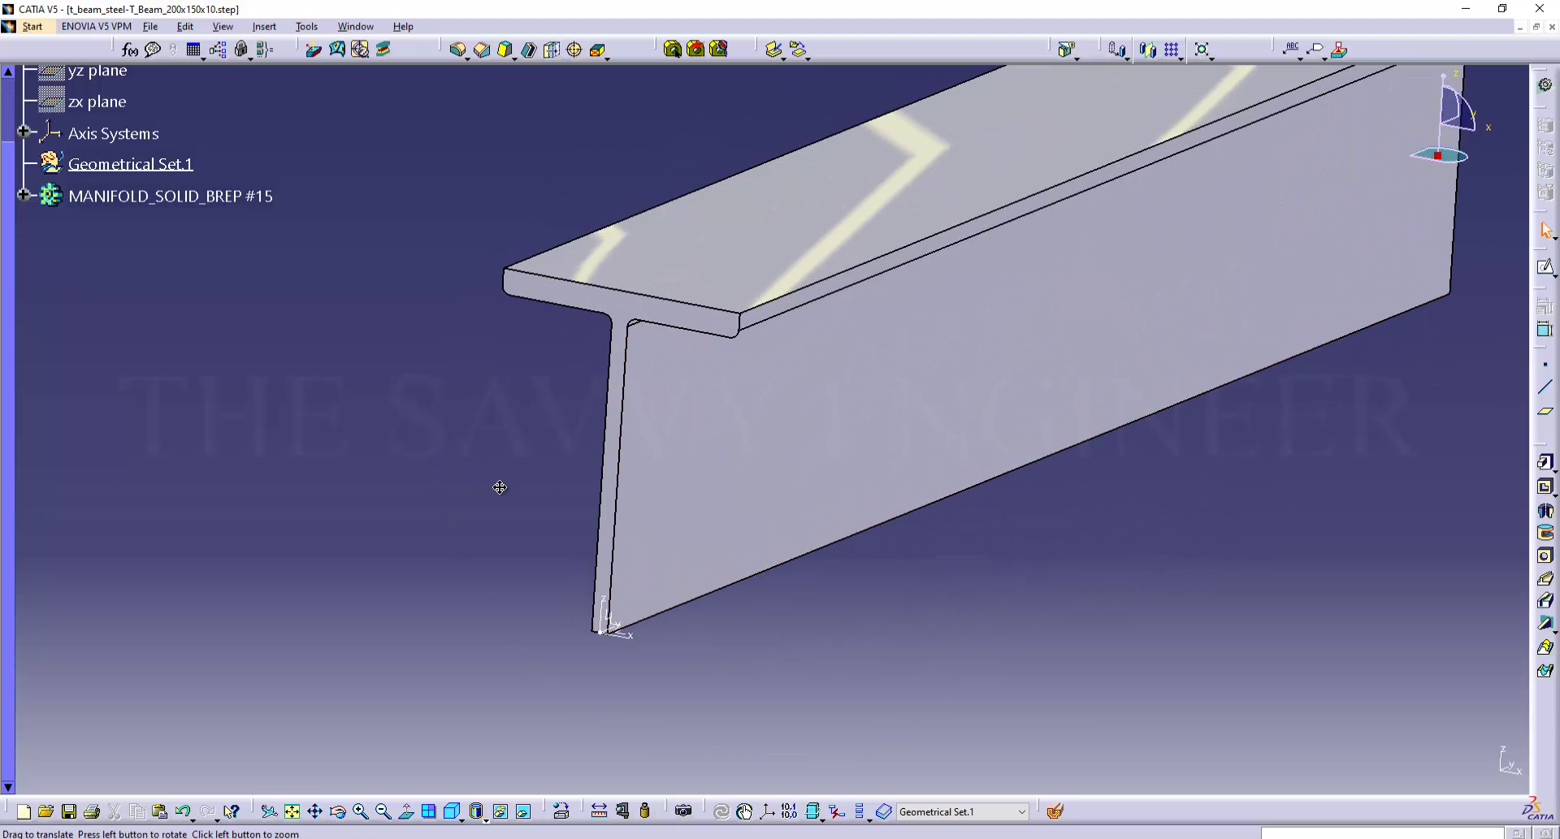This screenshot has height=839, width=1560.
Task: Click the Formula f(x) icon
Action: [x=129, y=50]
